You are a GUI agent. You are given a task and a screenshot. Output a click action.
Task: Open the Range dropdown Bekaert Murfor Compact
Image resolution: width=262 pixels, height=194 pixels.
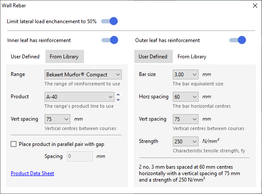83,74
